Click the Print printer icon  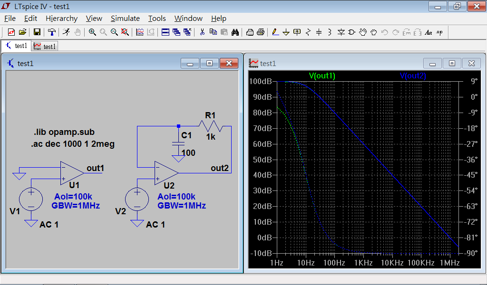click(261, 32)
